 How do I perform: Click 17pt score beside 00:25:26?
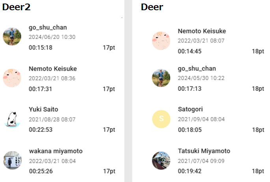pyautogui.click(x=109, y=171)
